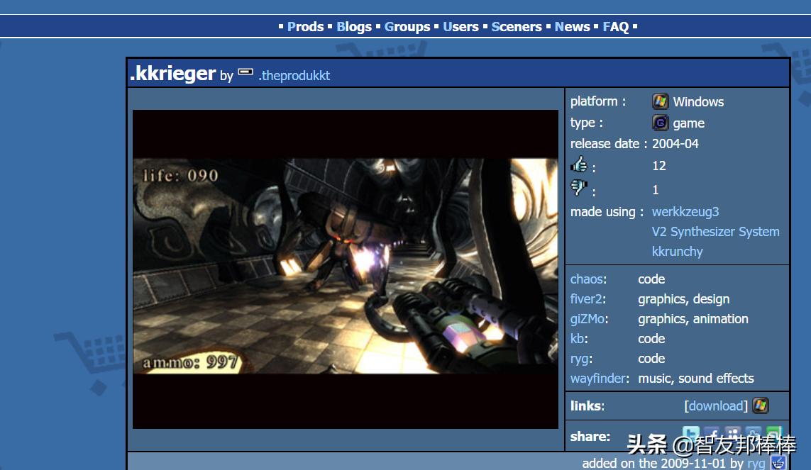
Task: Navigate to Sceners
Action: pyautogui.click(x=516, y=27)
